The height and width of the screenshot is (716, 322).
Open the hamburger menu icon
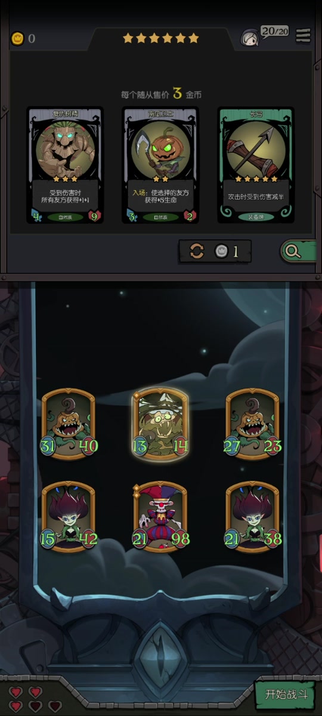tap(303, 36)
